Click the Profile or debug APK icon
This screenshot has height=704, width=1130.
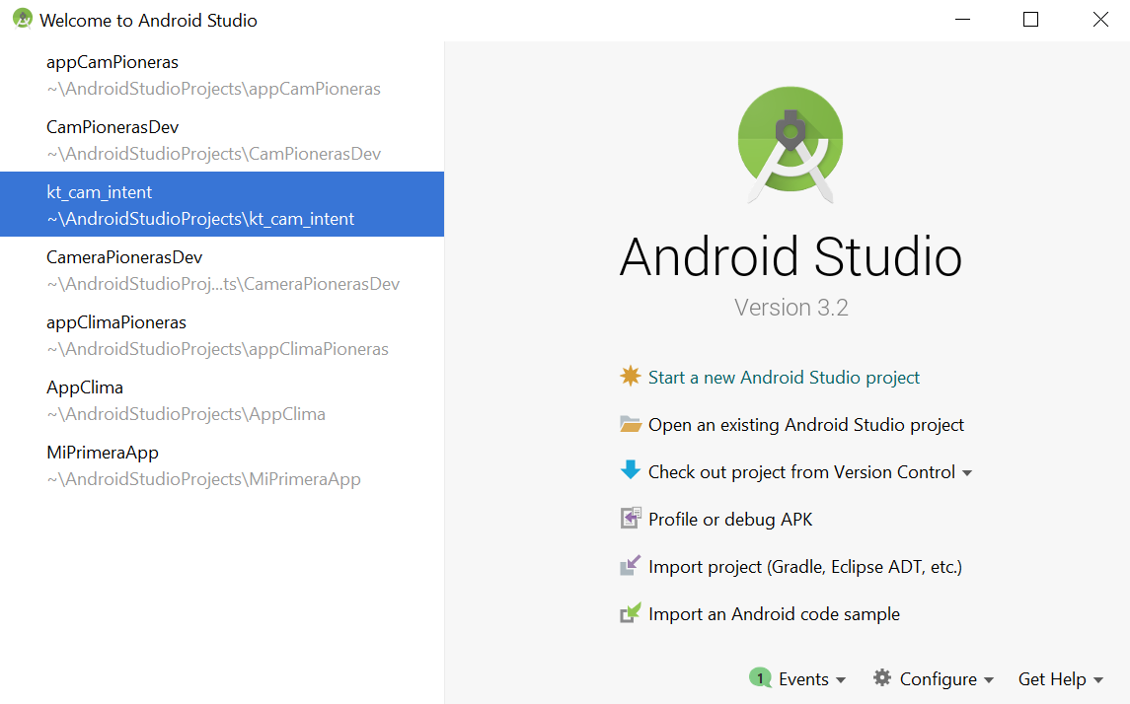pyautogui.click(x=631, y=519)
